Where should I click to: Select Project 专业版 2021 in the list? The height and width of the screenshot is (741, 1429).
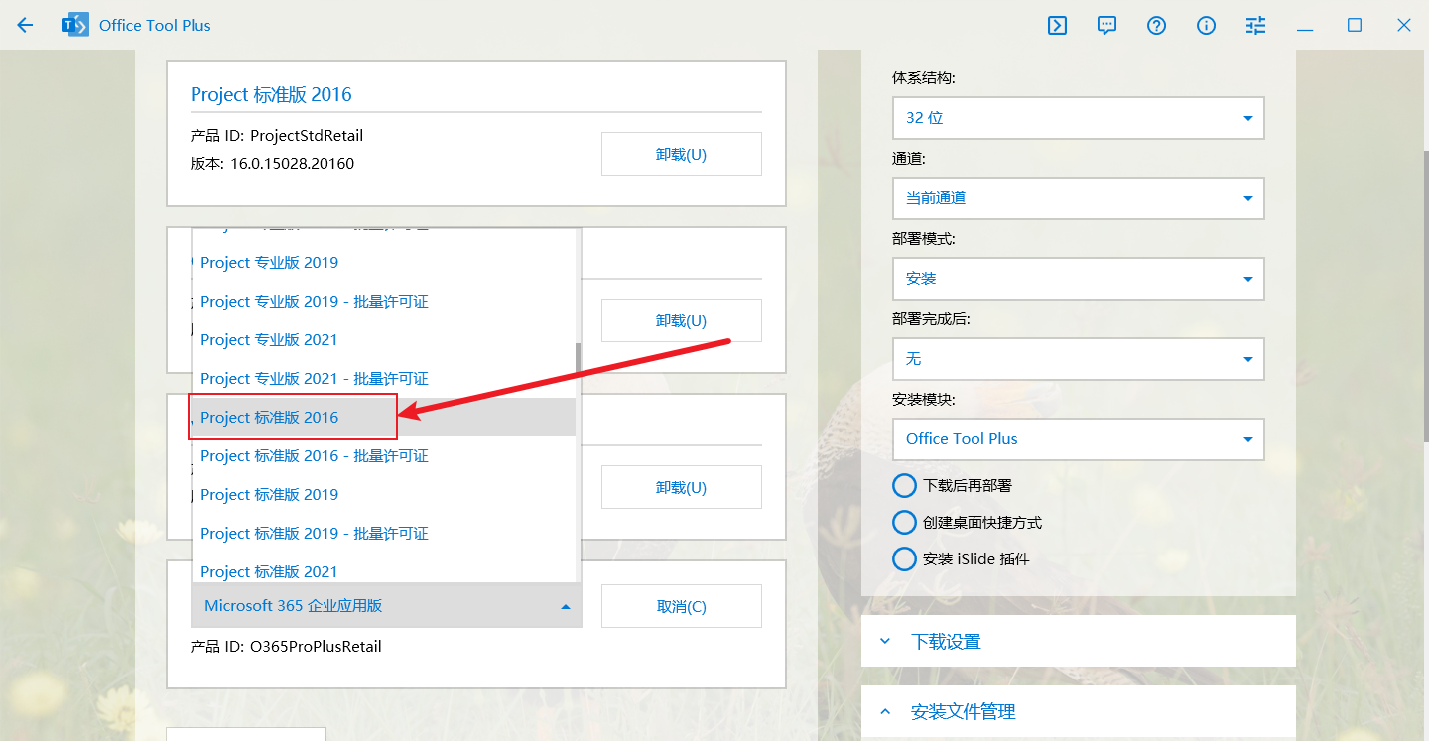coord(383,339)
